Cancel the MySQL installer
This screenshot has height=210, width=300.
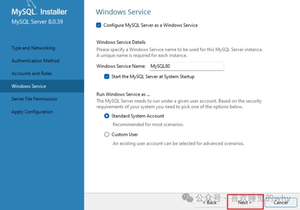(x=281, y=202)
